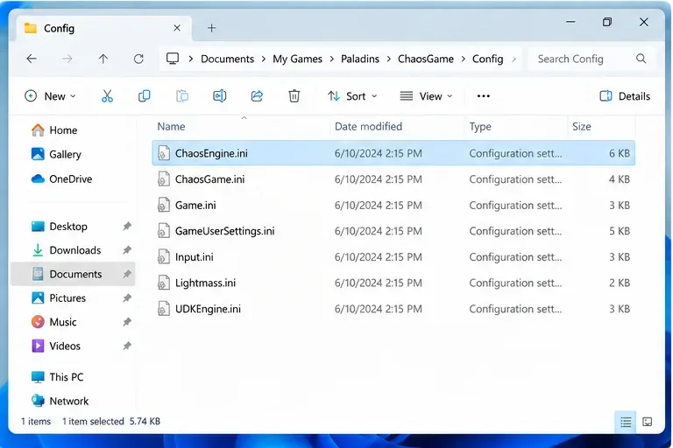The image size is (673, 448).
Task: Sort by the Size column header
Action: point(582,127)
